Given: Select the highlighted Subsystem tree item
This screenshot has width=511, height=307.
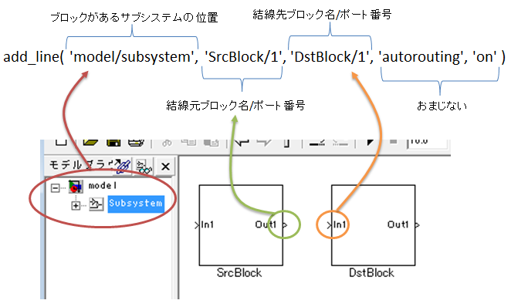Looking at the screenshot, I should click(136, 204).
